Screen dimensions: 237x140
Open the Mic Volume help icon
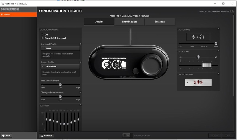[218, 51]
